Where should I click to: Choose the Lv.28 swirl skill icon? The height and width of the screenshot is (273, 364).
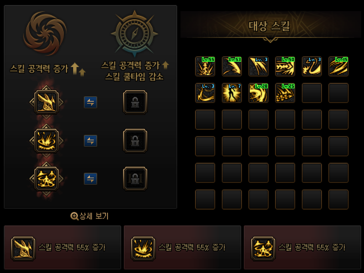point(258,93)
